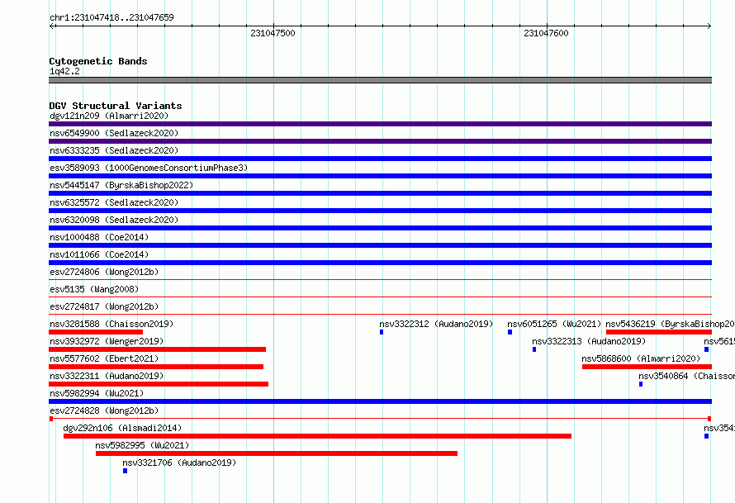The height and width of the screenshot is (503, 735).
Task: Click dgv292n106 (Alsmadi2014) label
Action: point(122,428)
